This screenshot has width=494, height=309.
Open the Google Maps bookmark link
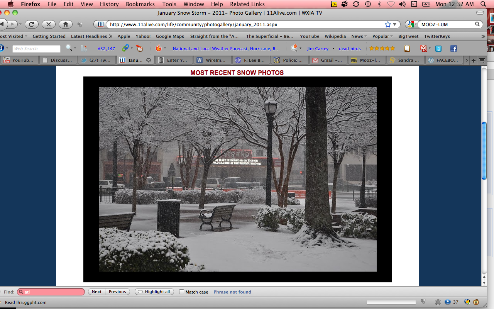tap(170, 36)
